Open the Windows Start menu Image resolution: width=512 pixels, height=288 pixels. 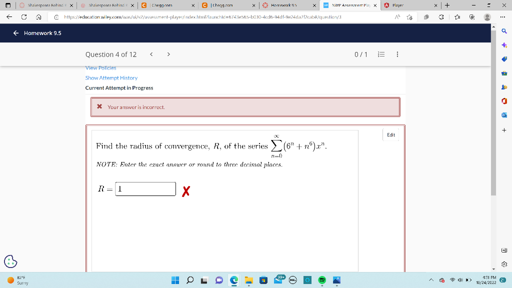175,280
